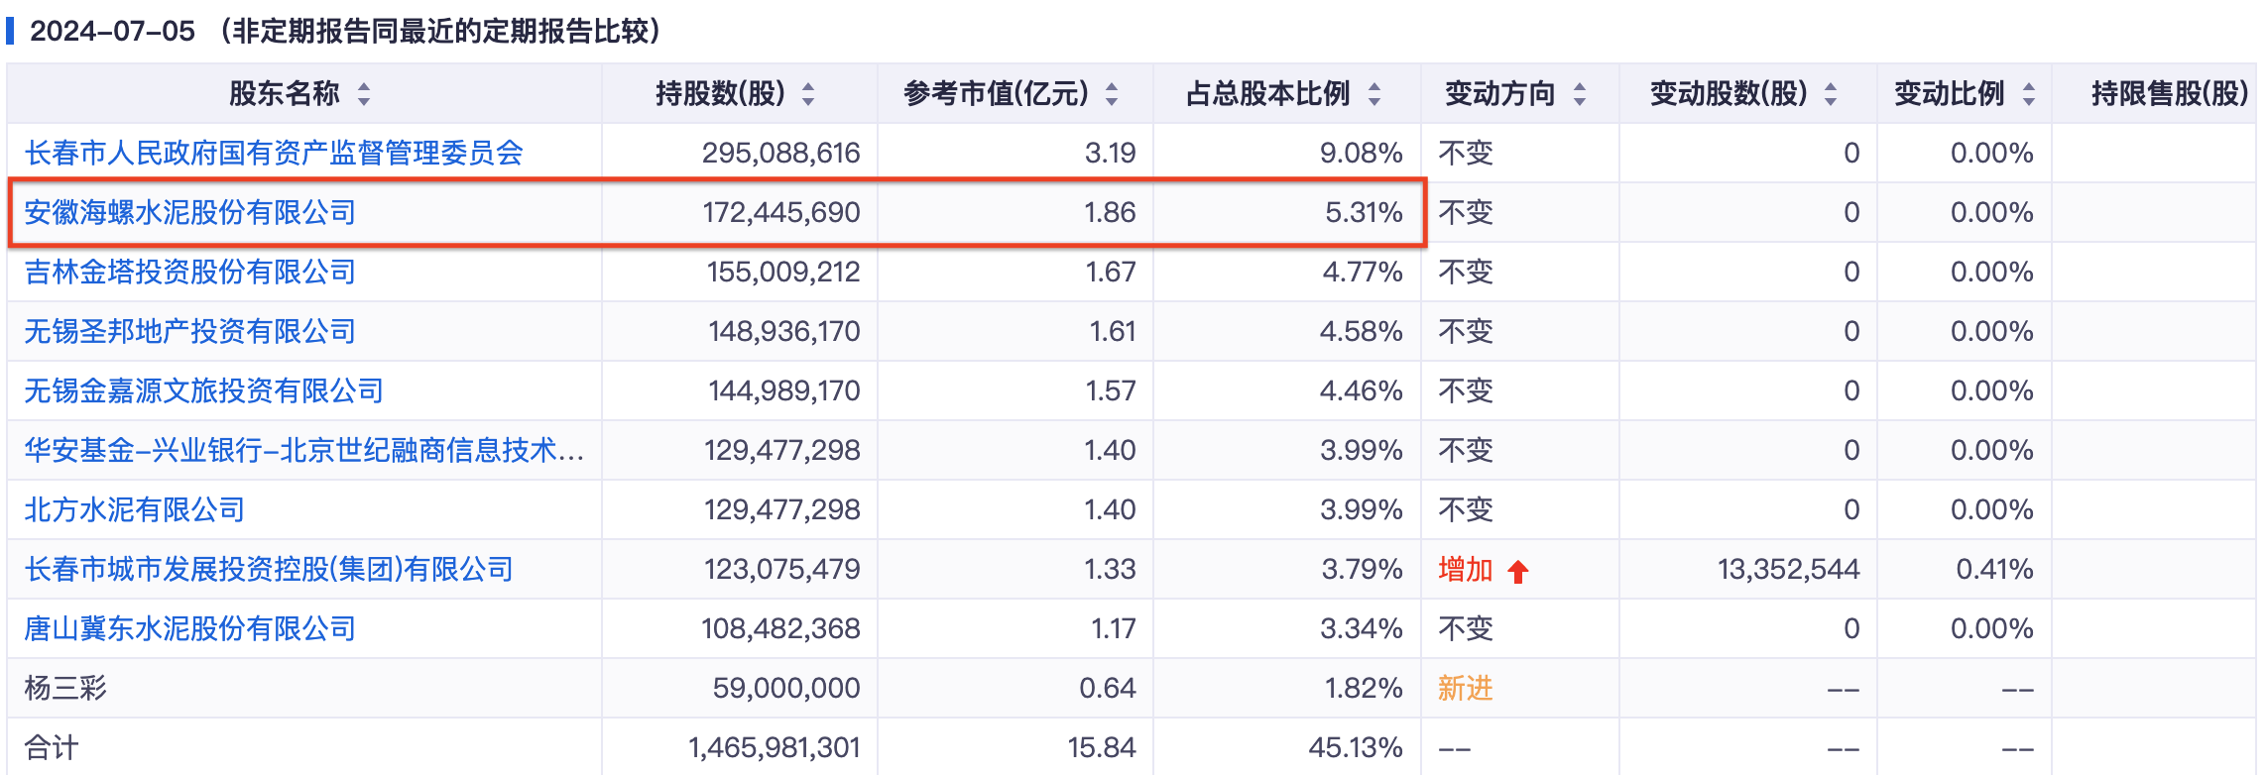This screenshot has height=775, width=2267.
Task: Sort by 变动比例 column icon
Action: click(x=2029, y=94)
